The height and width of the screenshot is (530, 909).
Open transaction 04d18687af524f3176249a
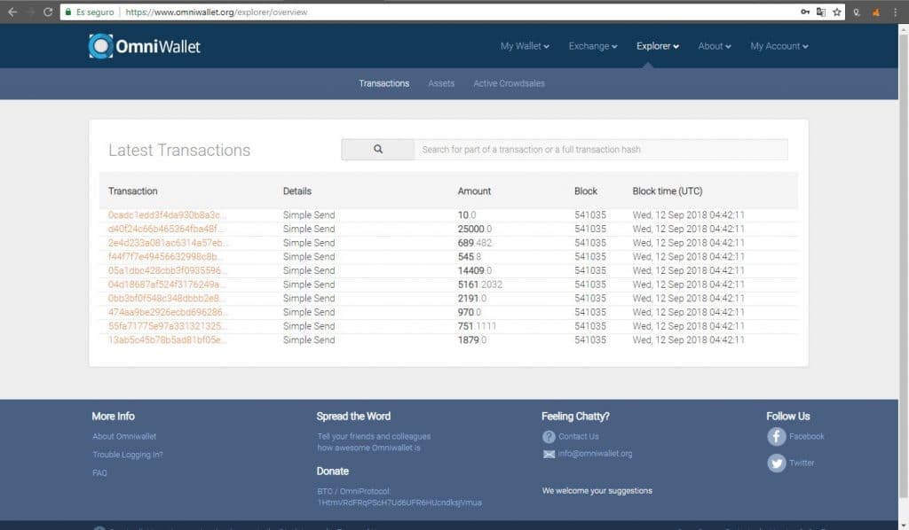(x=167, y=284)
